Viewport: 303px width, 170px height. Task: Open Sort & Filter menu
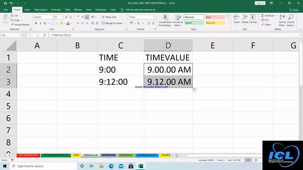pyautogui.click(x=282, y=21)
